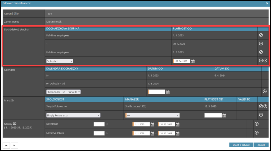Viewport: 271px width, 151px height.
Task: Edit the Smith Jason manager assignment
Action: tap(261, 106)
